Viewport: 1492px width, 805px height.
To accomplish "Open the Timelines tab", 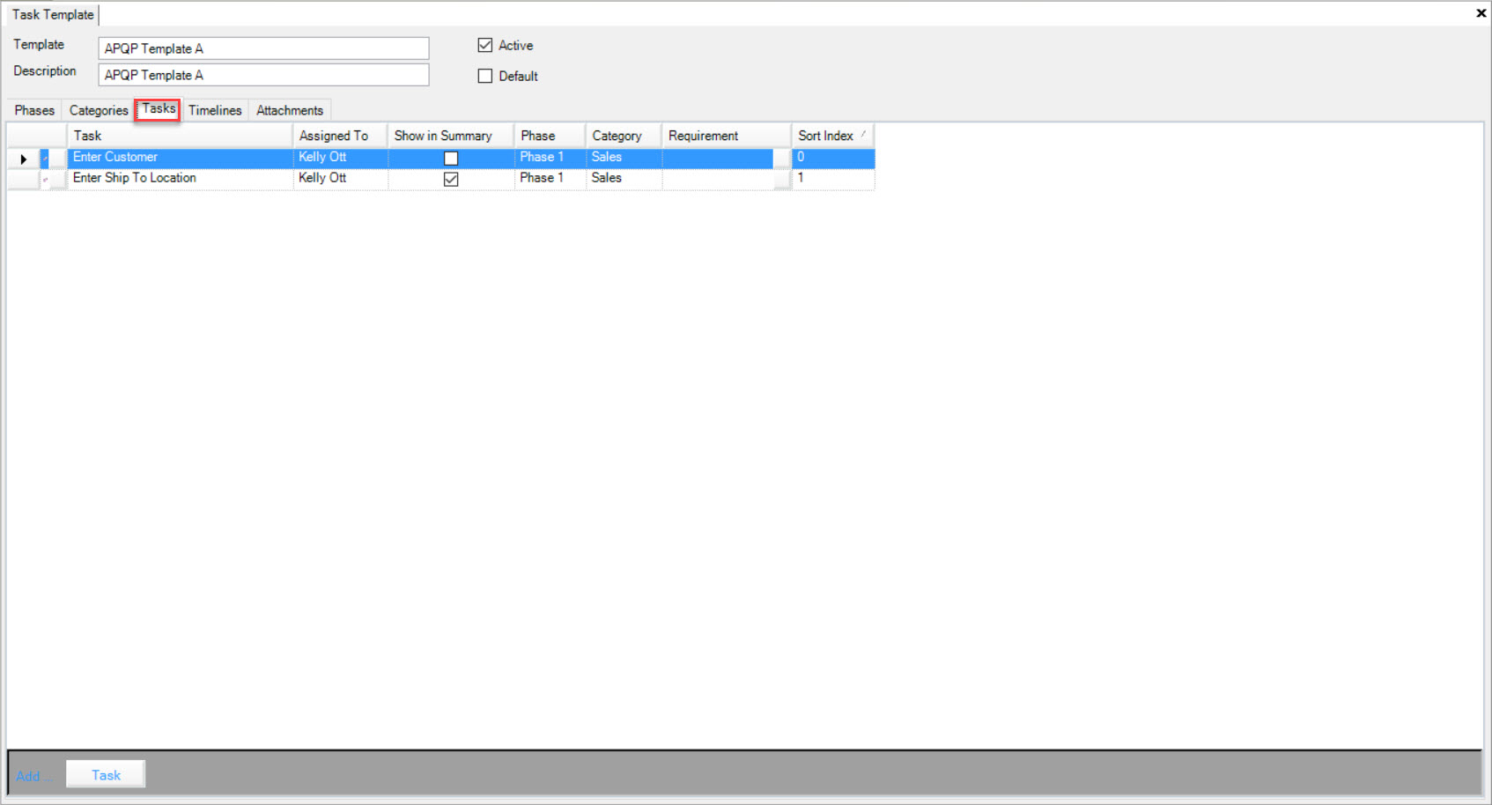I will 215,110.
